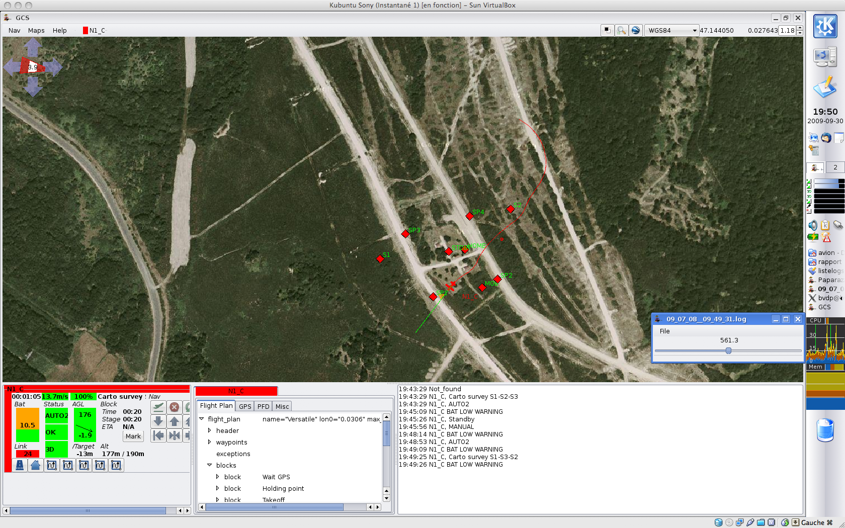Click the center converging arrows button
Viewport: 845px width, 528px height.
[x=175, y=435]
